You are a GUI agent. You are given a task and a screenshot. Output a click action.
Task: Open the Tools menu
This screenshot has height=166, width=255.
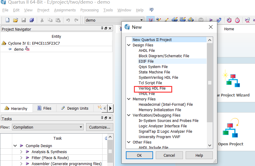point(108,10)
